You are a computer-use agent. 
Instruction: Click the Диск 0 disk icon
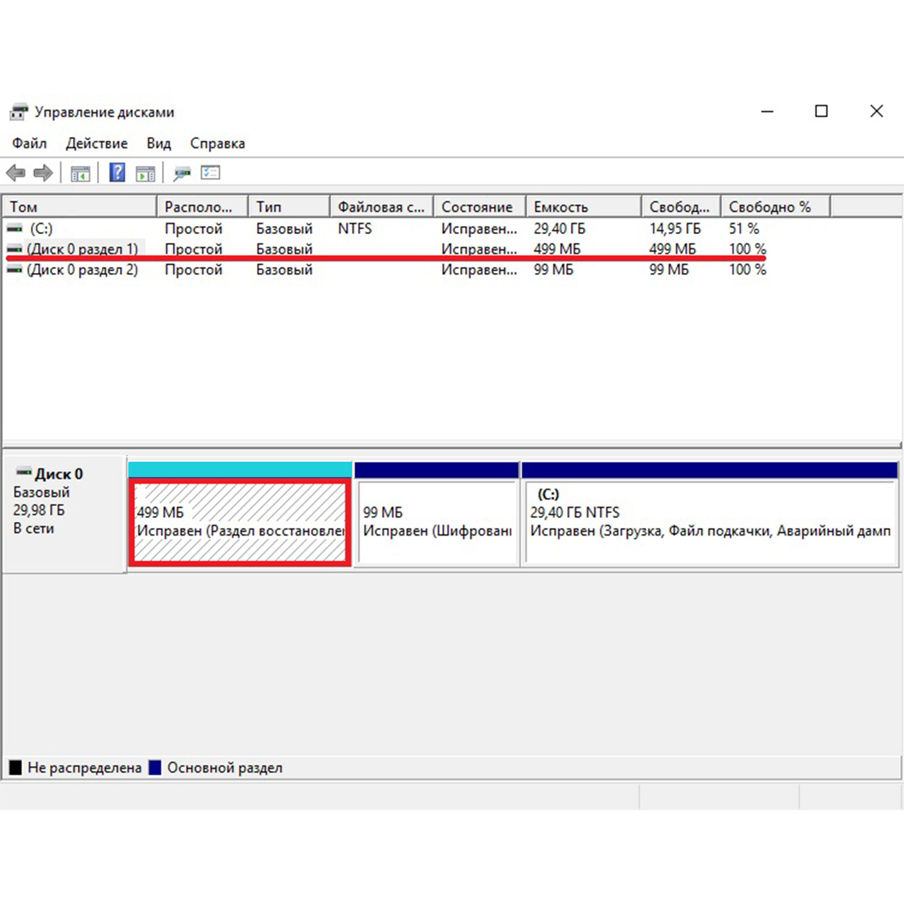click(x=24, y=472)
